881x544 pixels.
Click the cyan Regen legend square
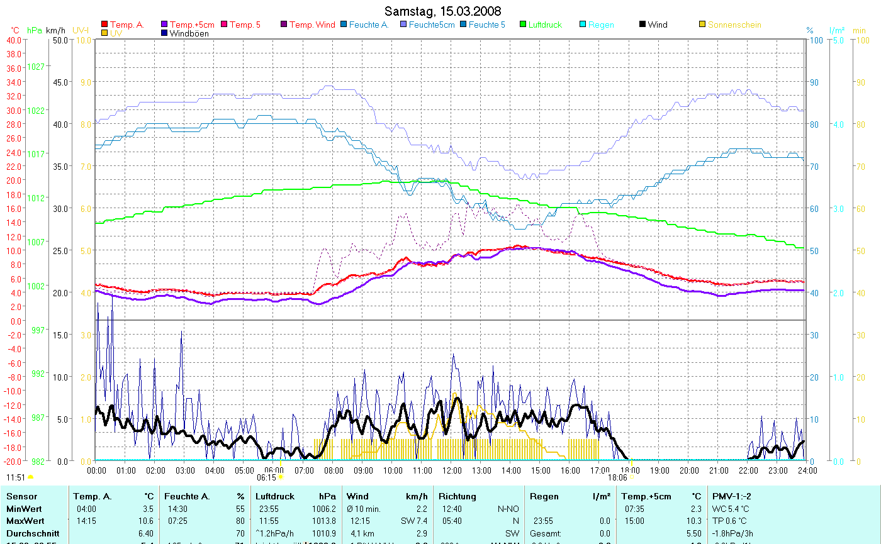point(583,25)
